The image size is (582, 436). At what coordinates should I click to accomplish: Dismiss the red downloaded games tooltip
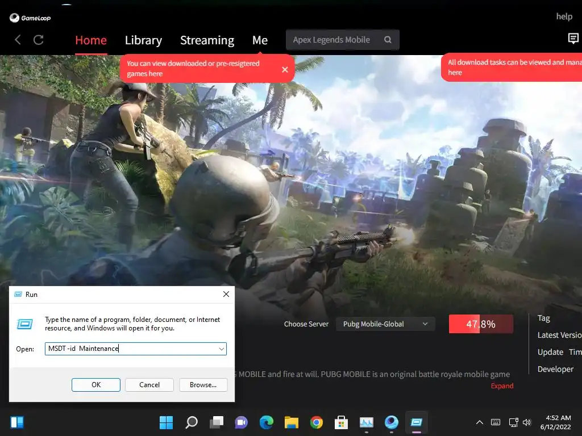pyautogui.click(x=285, y=69)
